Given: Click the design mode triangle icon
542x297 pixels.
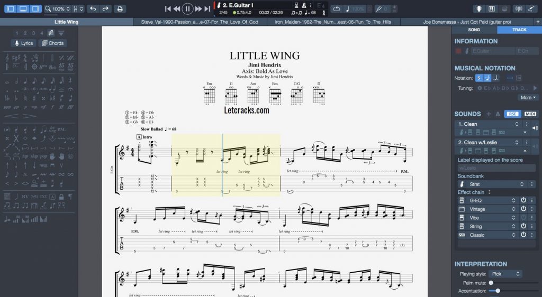Looking at the screenshot, I should tap(61, 33).
